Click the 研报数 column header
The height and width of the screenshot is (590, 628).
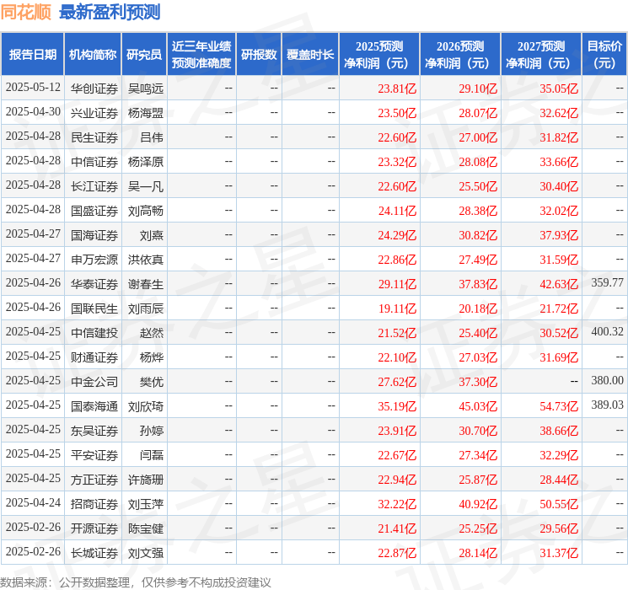click(x=259, y=55)
